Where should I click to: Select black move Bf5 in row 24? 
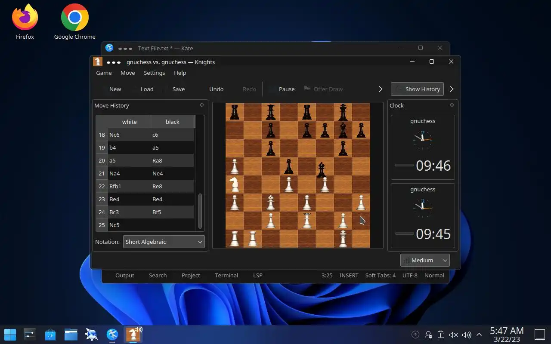pyautogui.click(x=173, y=212)
